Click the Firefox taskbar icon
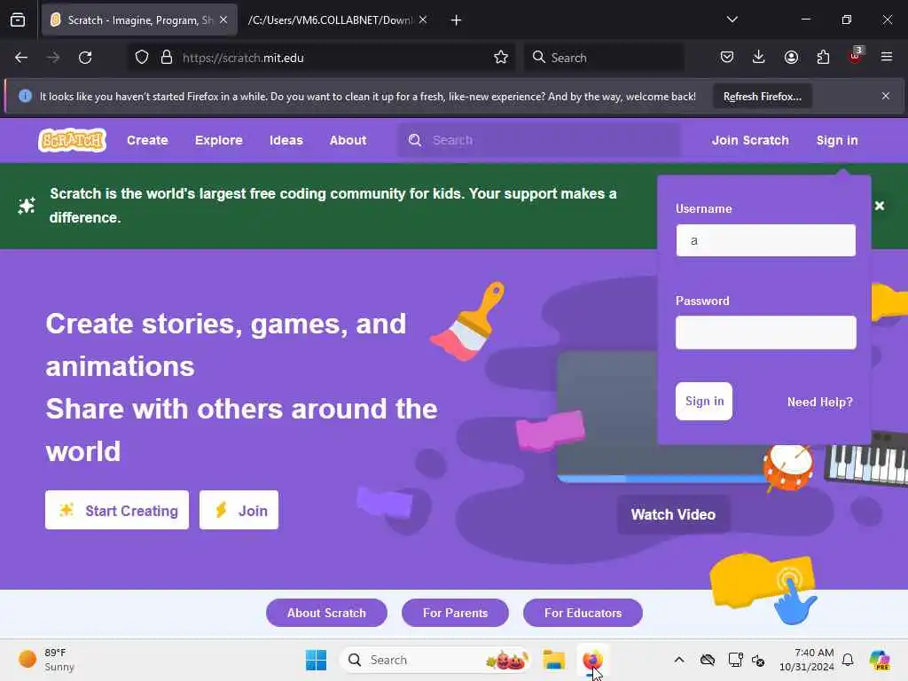Image resolution: width=908 pixels, height=681 pixels. tap(592, 660)
